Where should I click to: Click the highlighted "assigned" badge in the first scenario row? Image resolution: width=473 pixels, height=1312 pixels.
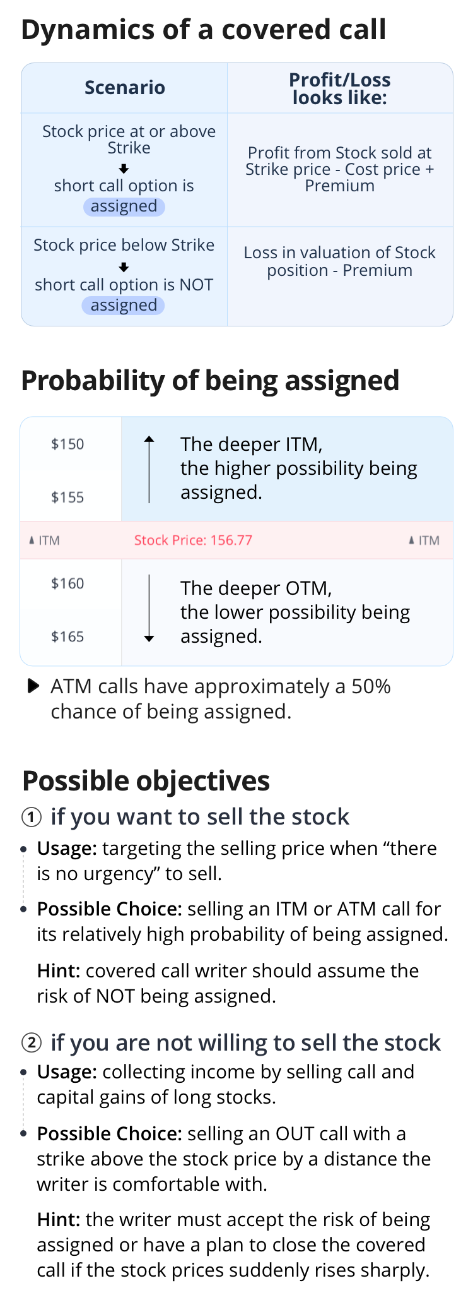(124, 206)
